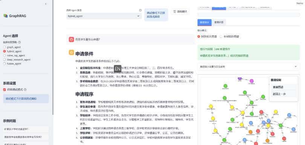Screen dimensions: 305x145
Task: Click the magenta node in the graph
Action: (x=251, y=81)
